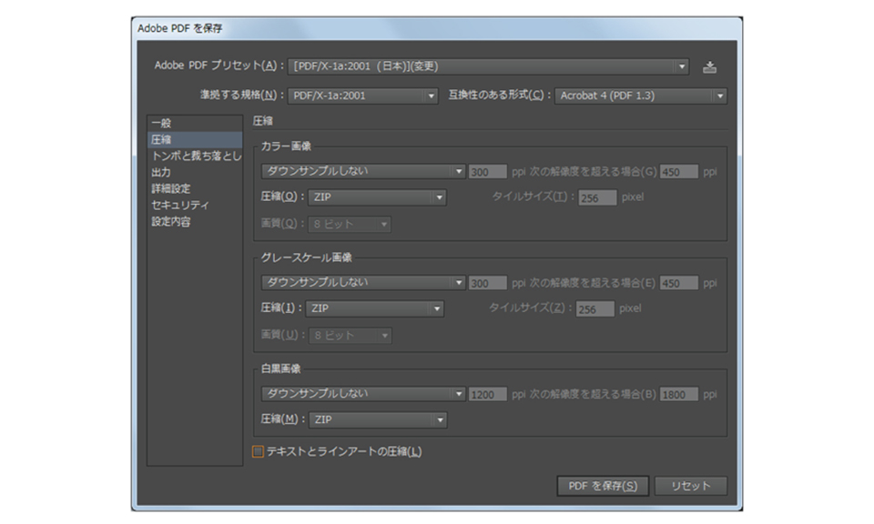Click 白黒画像 1200 ppi field
The height and width of the screenshot is (524, 874).
pyautogui.click(x=488, y=395)
